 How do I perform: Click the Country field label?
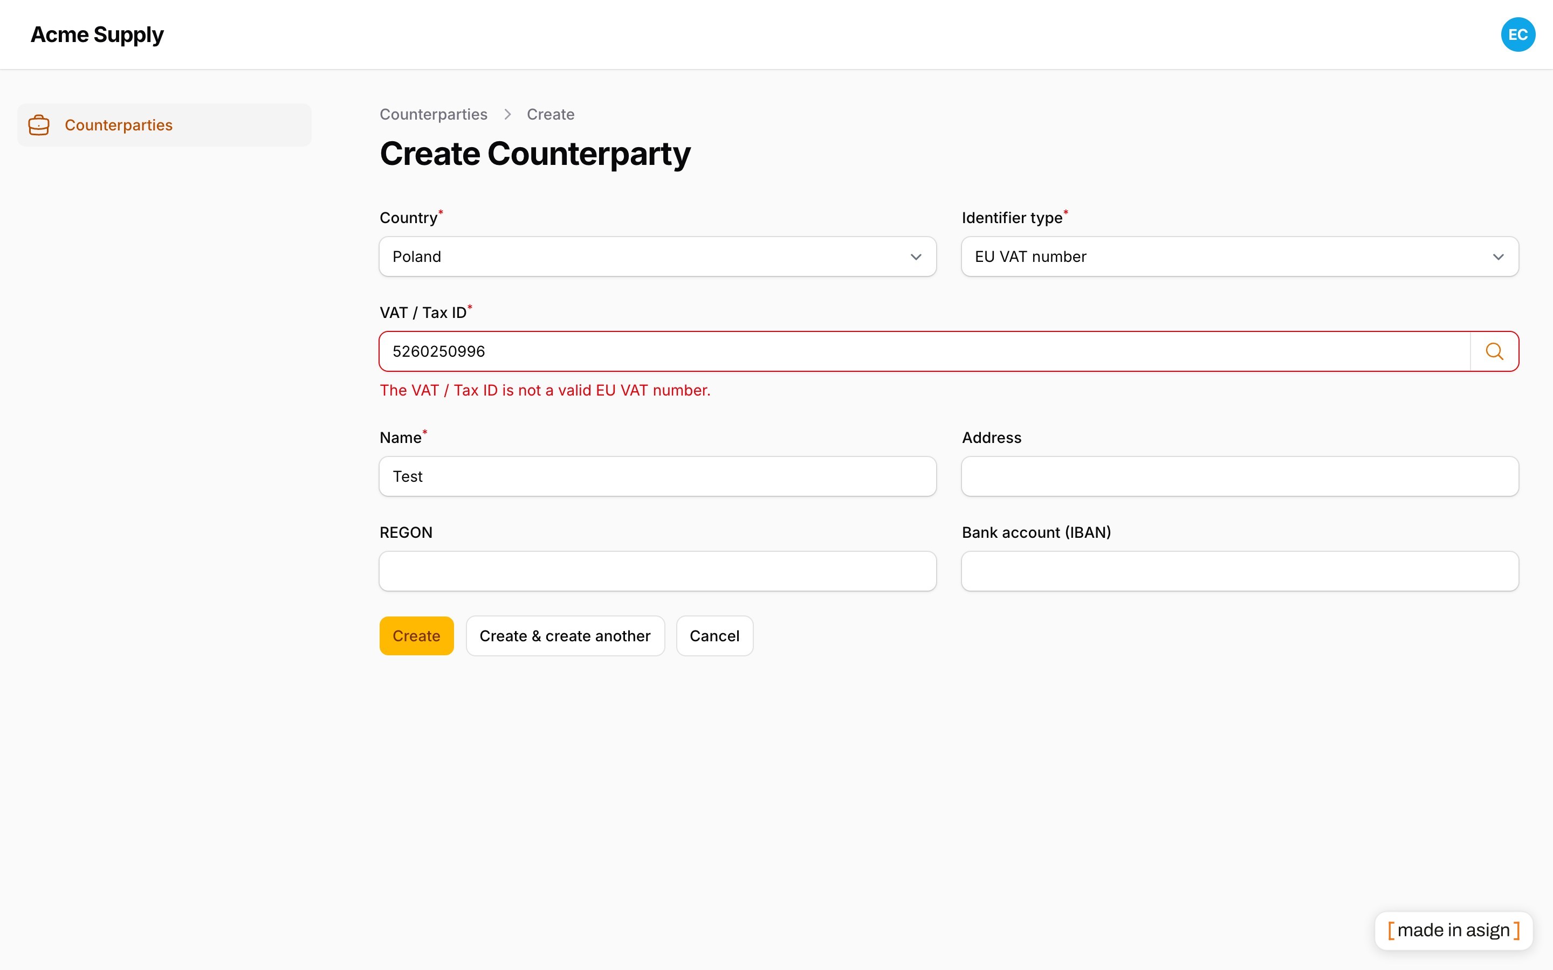pos(408,218)
